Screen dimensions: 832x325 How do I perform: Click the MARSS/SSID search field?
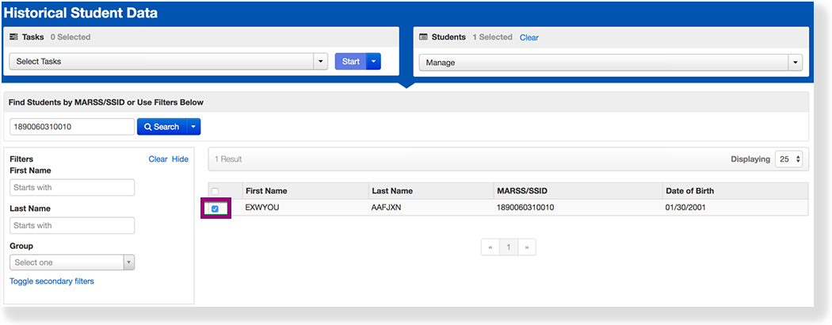72,127
